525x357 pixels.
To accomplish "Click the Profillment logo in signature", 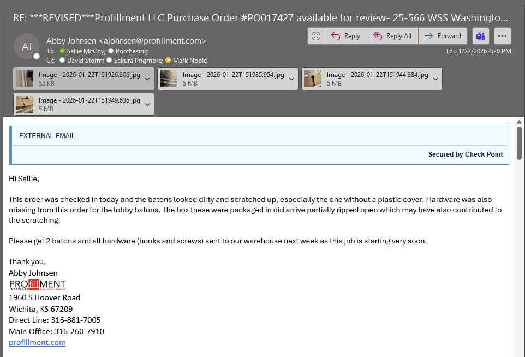I will click(x=37, y=285).
